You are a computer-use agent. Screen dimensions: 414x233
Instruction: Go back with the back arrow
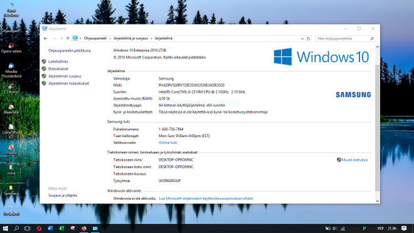(x=45, y=38)
